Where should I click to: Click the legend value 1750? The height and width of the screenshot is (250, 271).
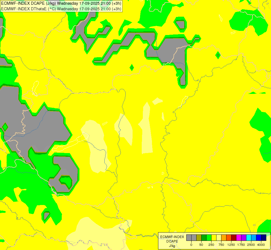coord(241,245)
